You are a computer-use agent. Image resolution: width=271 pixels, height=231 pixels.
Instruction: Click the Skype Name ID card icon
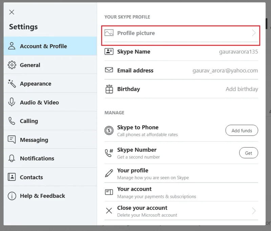109,51
